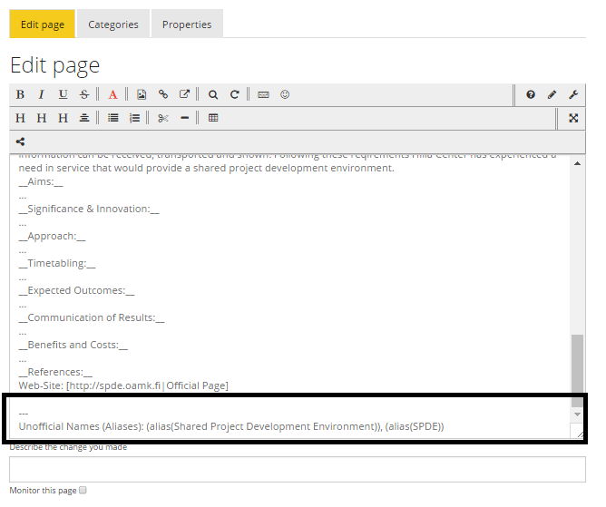Insert an external link
This screenshot has width=606, height=507.
pos(184,94)
